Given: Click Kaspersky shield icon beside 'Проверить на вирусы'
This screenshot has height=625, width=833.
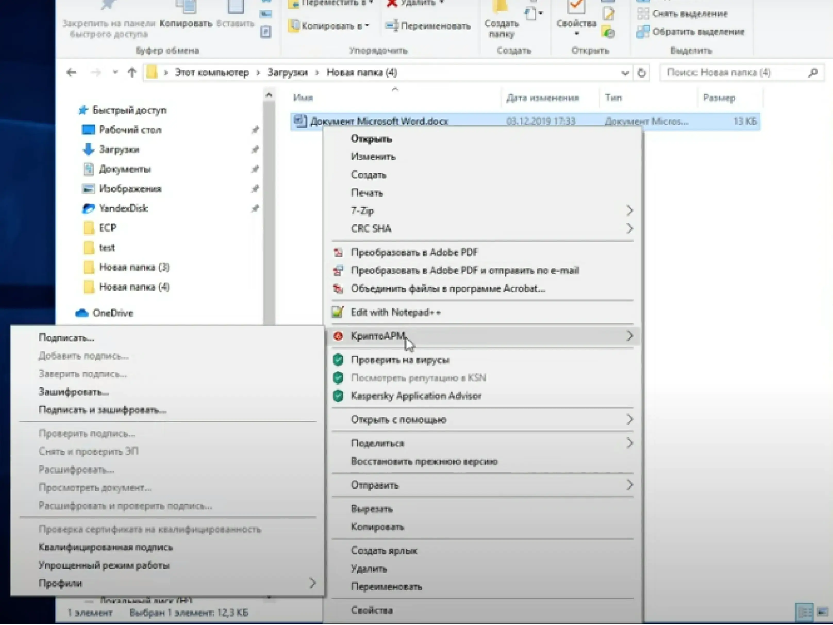Looking at the screenshot, I should (338, 360).
